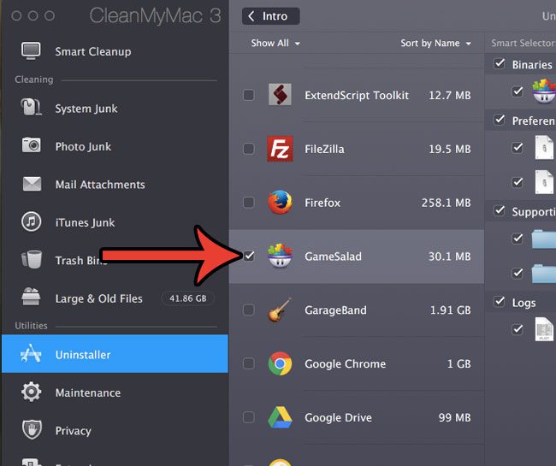Click the 41.86 GB size badge

coord(187,298)
